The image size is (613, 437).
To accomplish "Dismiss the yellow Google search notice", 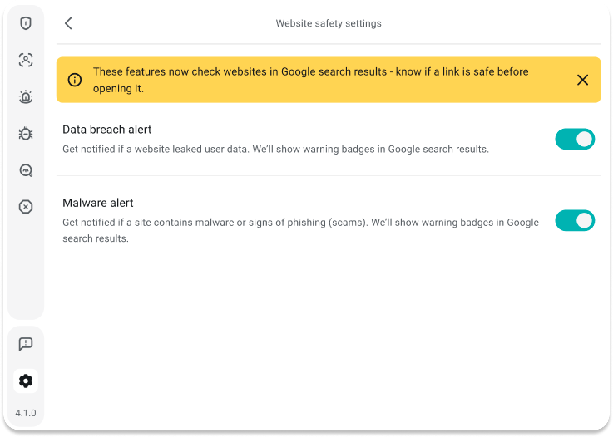I will coord(583,80).
